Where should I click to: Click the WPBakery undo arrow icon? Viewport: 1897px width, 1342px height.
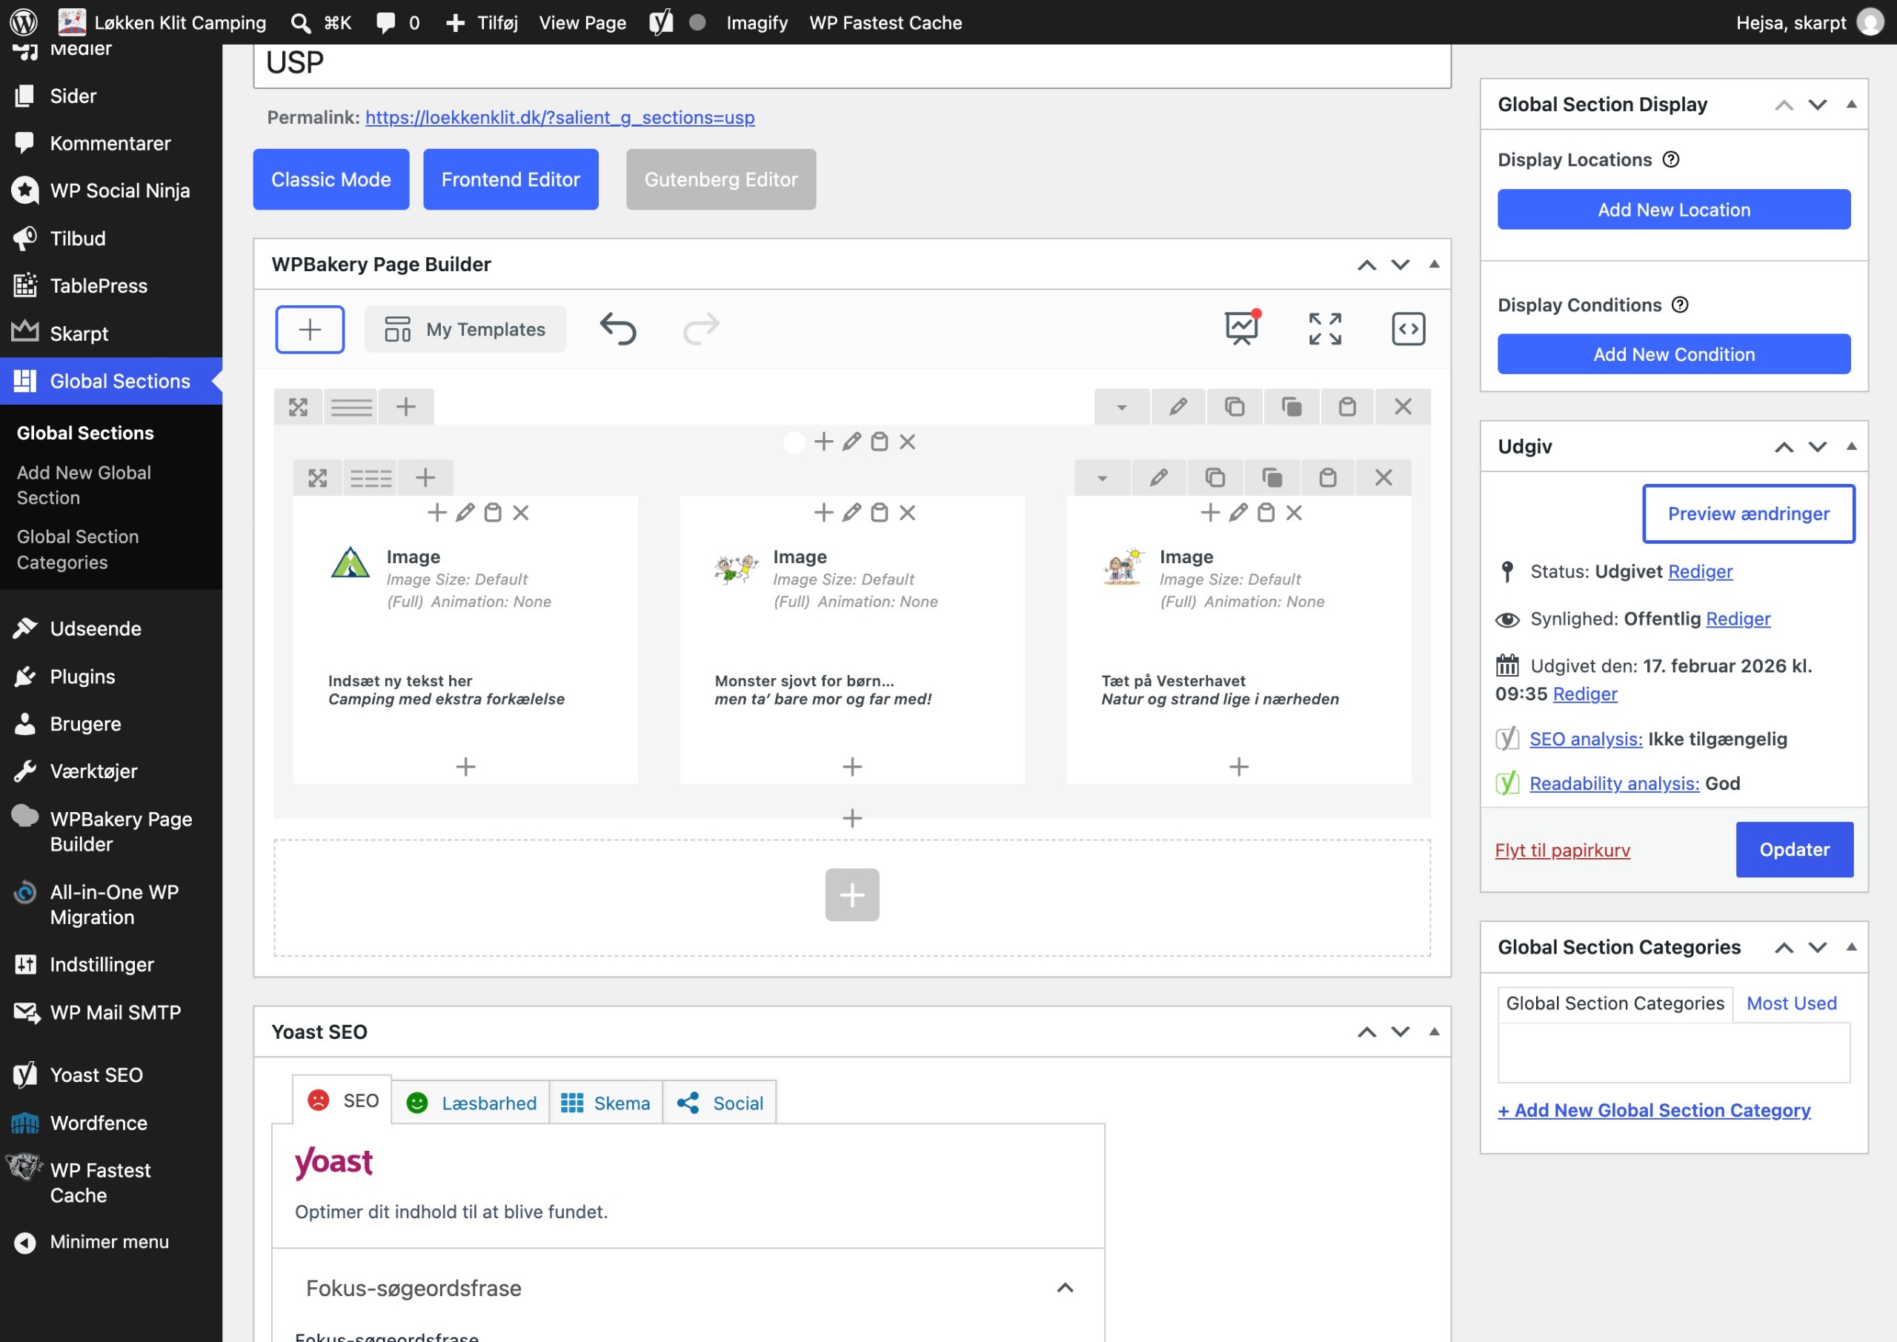[x=617, y=329]
